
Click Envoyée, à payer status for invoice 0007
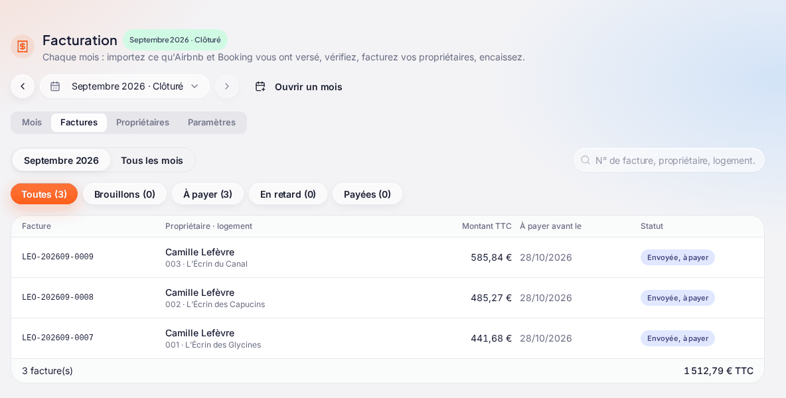[x=678, y=338]
